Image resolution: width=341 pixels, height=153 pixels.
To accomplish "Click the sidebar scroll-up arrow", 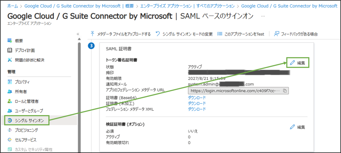I will click(79, 39).
